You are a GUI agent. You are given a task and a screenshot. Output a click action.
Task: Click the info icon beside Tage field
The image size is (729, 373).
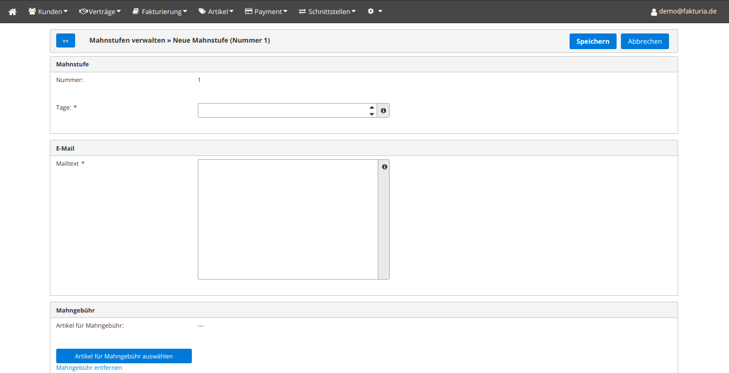383,111
